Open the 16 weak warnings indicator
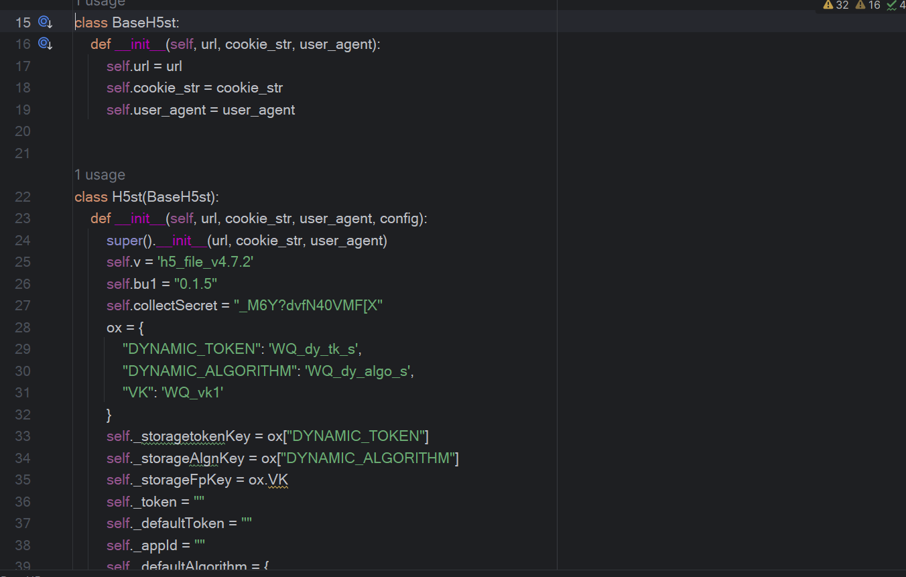 point(868,5)
